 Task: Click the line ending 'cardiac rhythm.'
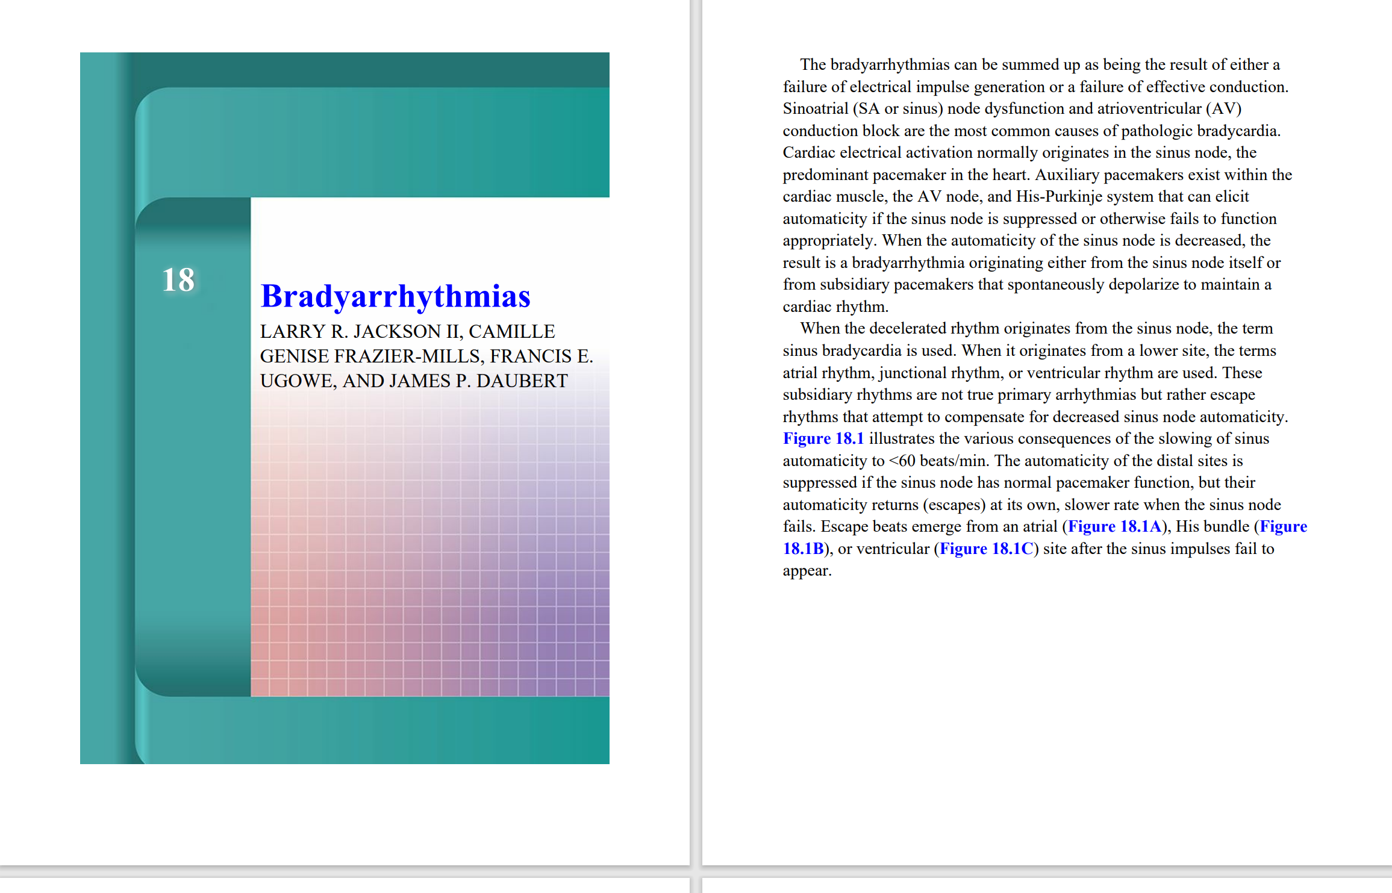click(x=835, y=306)
